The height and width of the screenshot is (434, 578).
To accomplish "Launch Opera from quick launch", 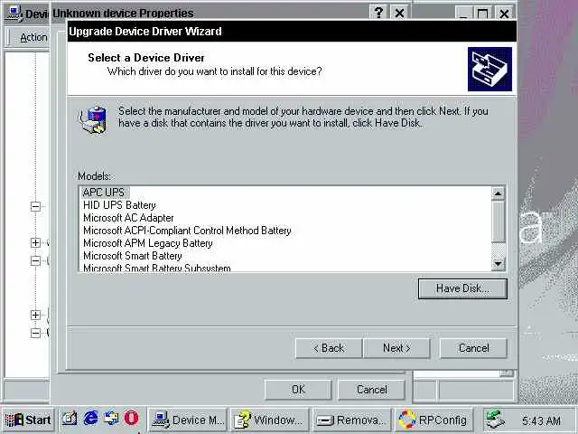I will [131, 419].
